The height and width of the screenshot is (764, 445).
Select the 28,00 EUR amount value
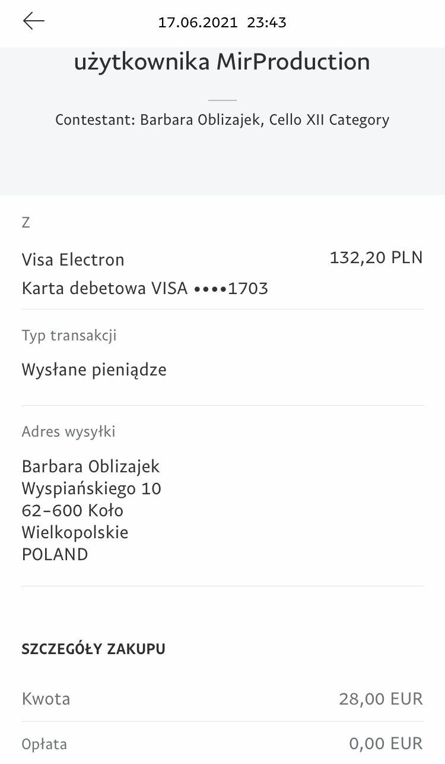[x=380, y=699]
